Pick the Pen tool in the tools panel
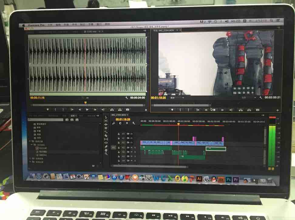This screenshot has width=295, height=220. coord(106,146)
